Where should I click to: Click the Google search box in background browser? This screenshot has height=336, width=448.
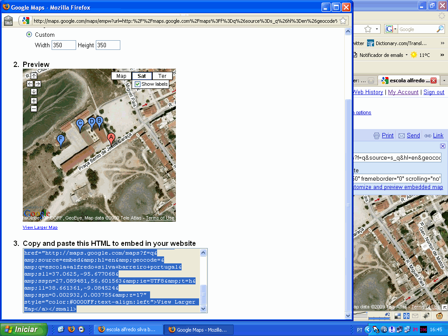417,29
